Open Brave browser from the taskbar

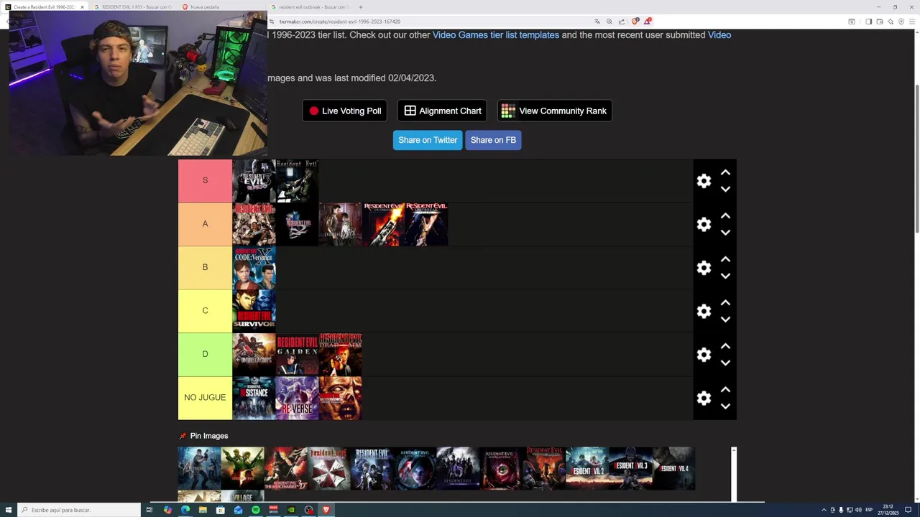(326, 510)
